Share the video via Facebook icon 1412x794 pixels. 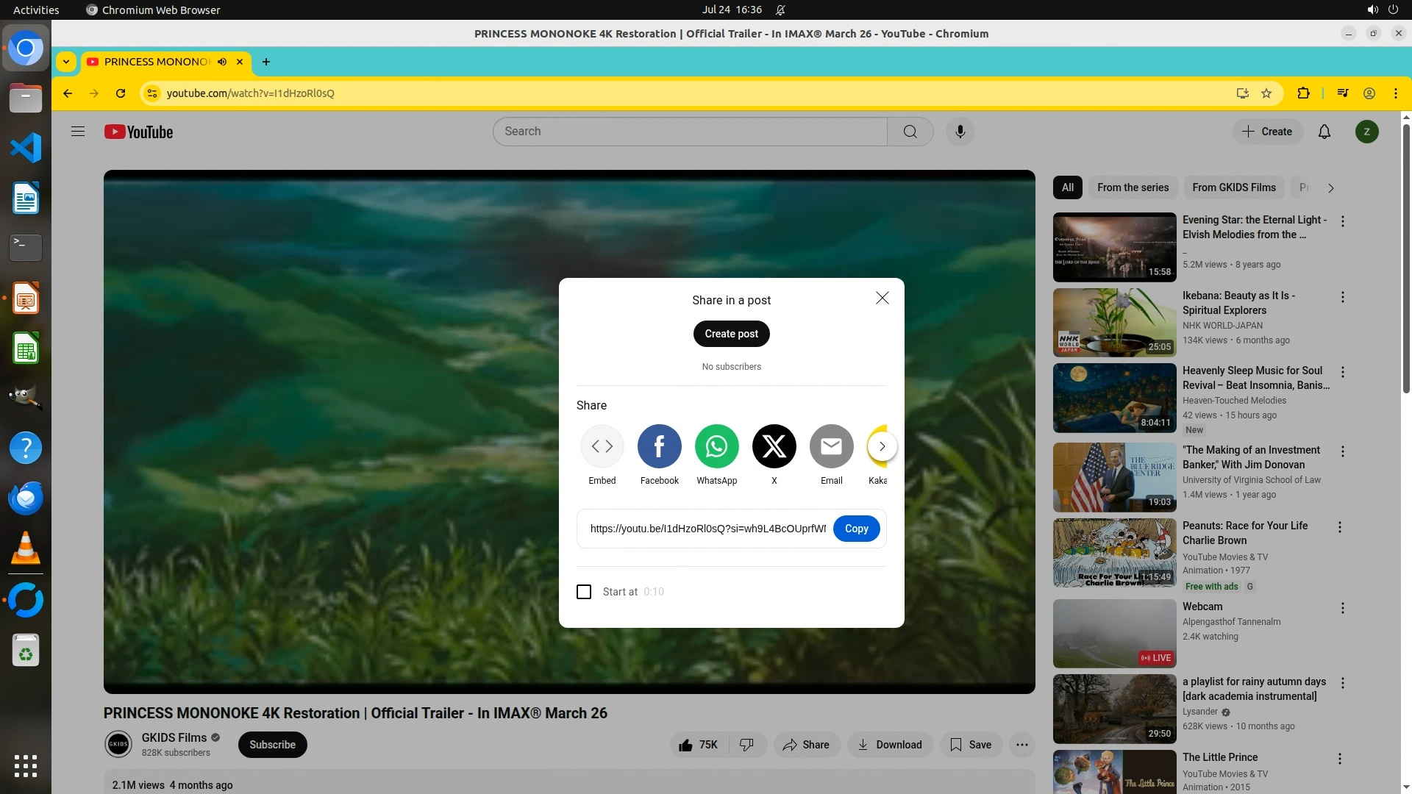[659, 446]
